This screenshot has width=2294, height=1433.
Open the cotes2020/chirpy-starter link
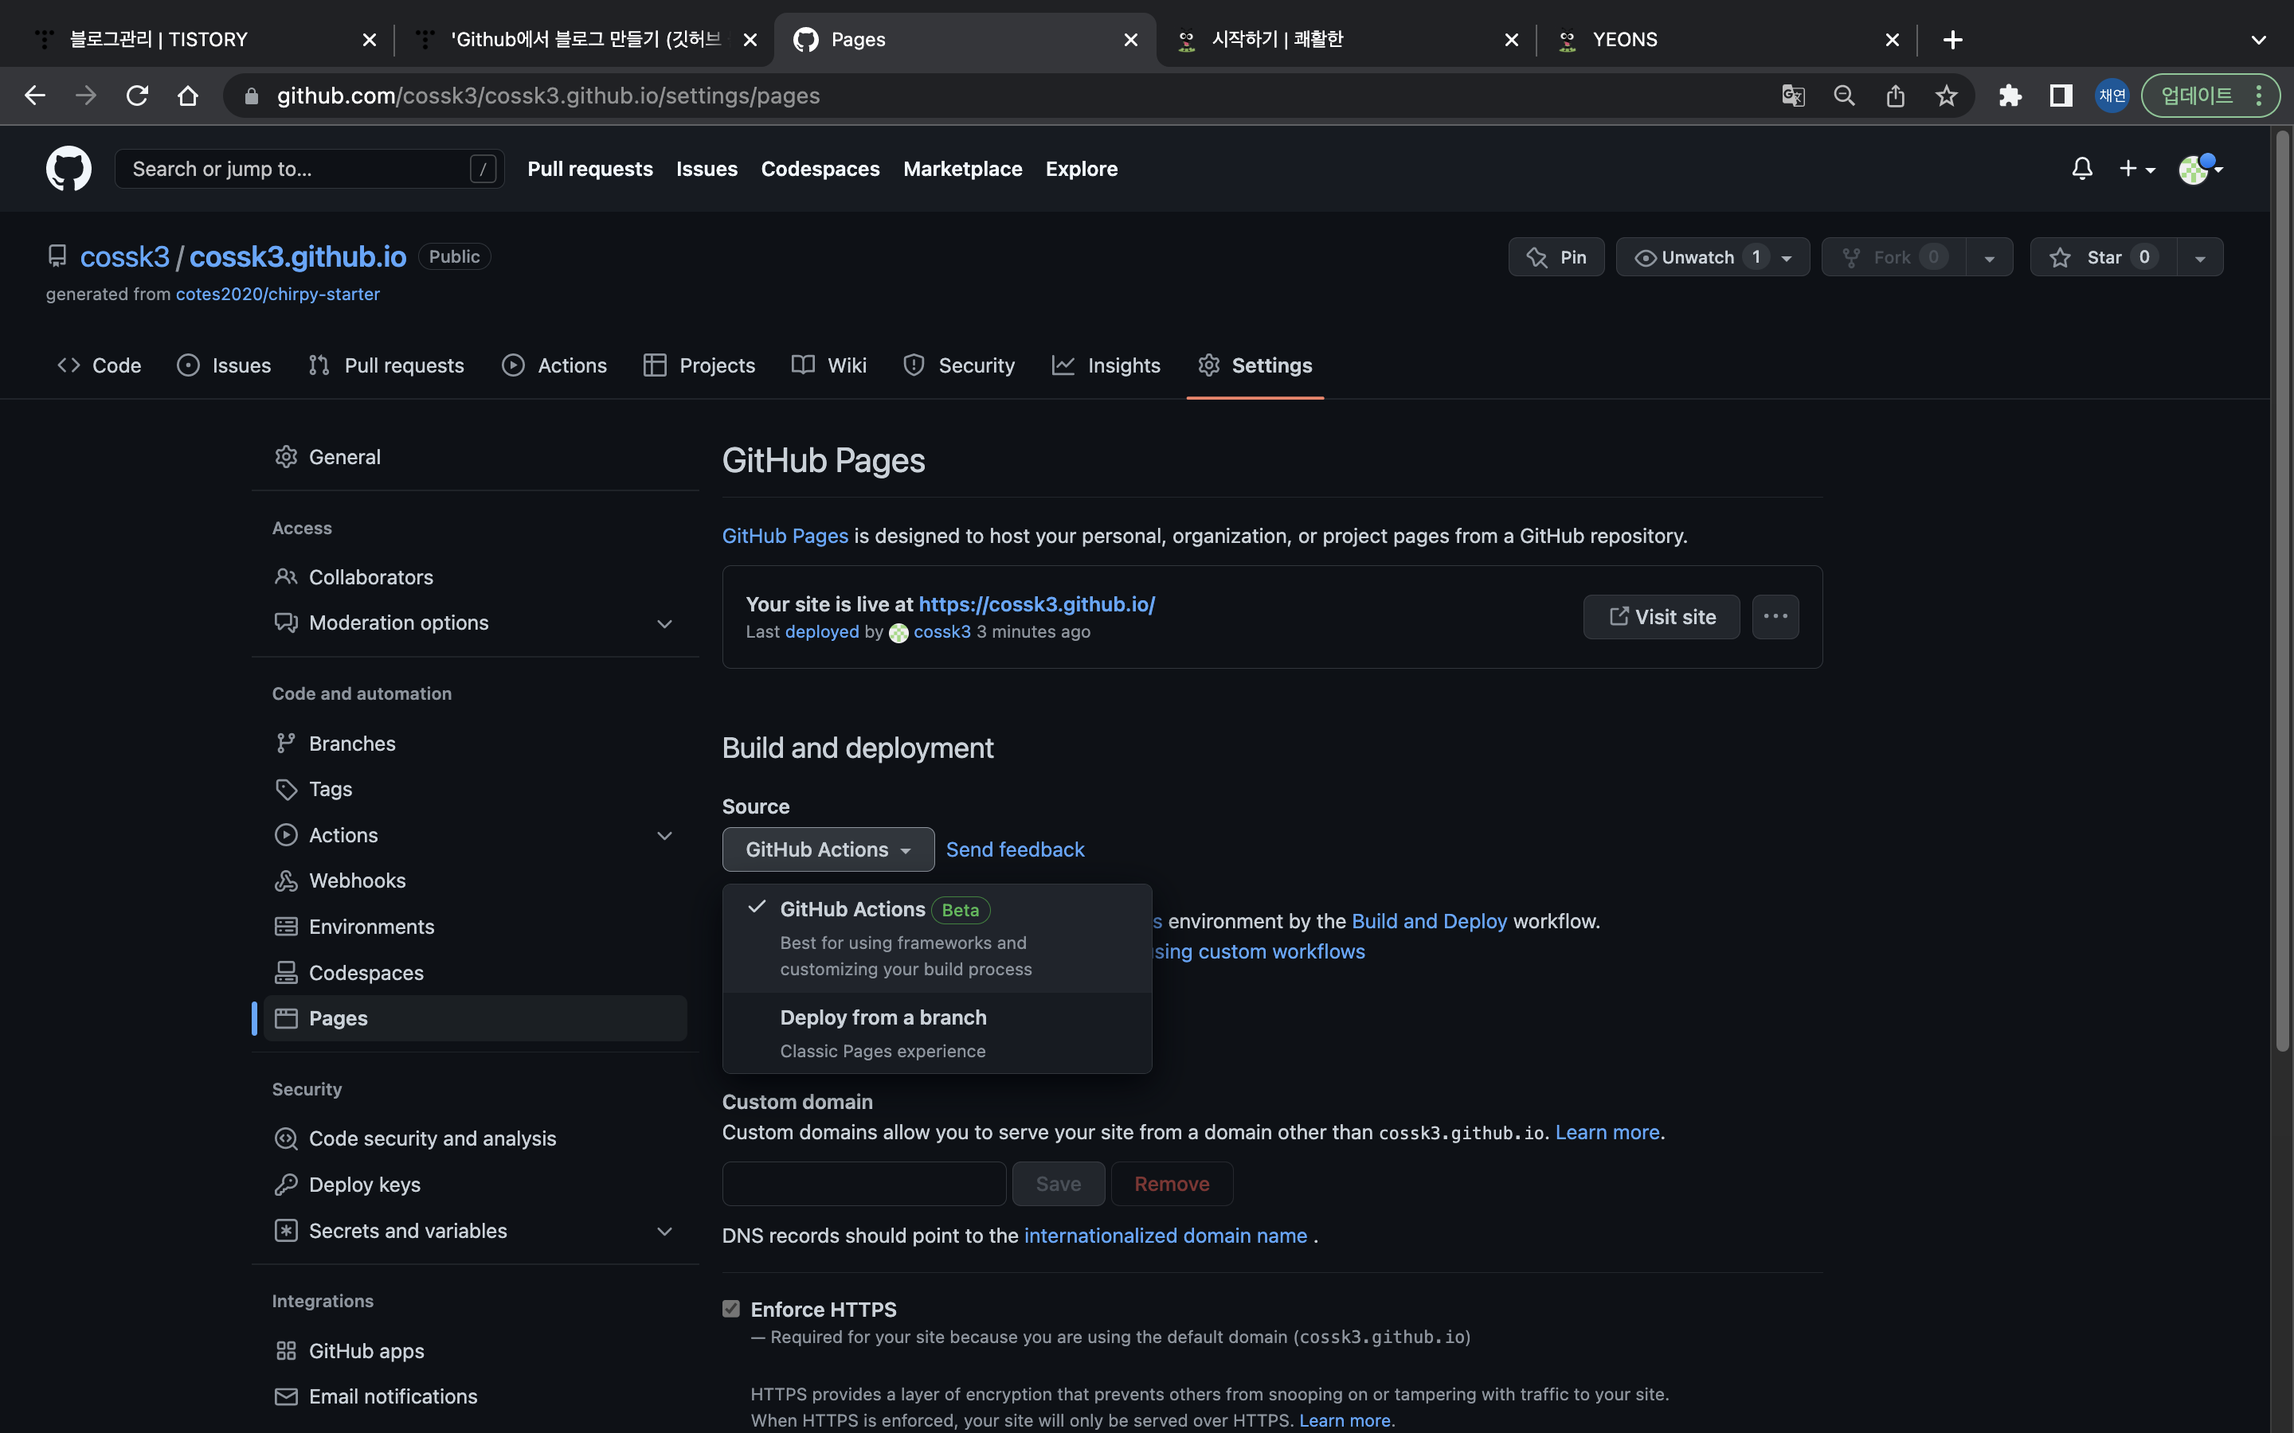(x=278, y=295)
